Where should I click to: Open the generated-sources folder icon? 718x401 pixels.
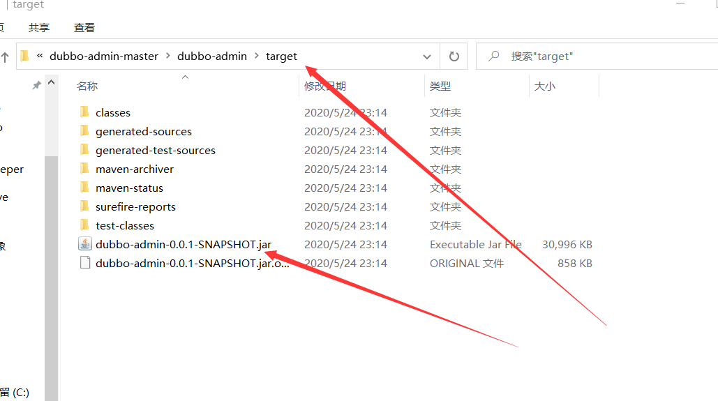pyautogui.click(x=84, y=131)
